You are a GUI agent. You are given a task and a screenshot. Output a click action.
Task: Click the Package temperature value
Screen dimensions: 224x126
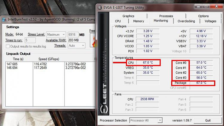click(201, 83)
